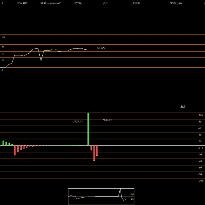The height and width of the screenshot is (205, 205).
Task: Click the RSI axis label 70
Action: [x=3, y=47]
